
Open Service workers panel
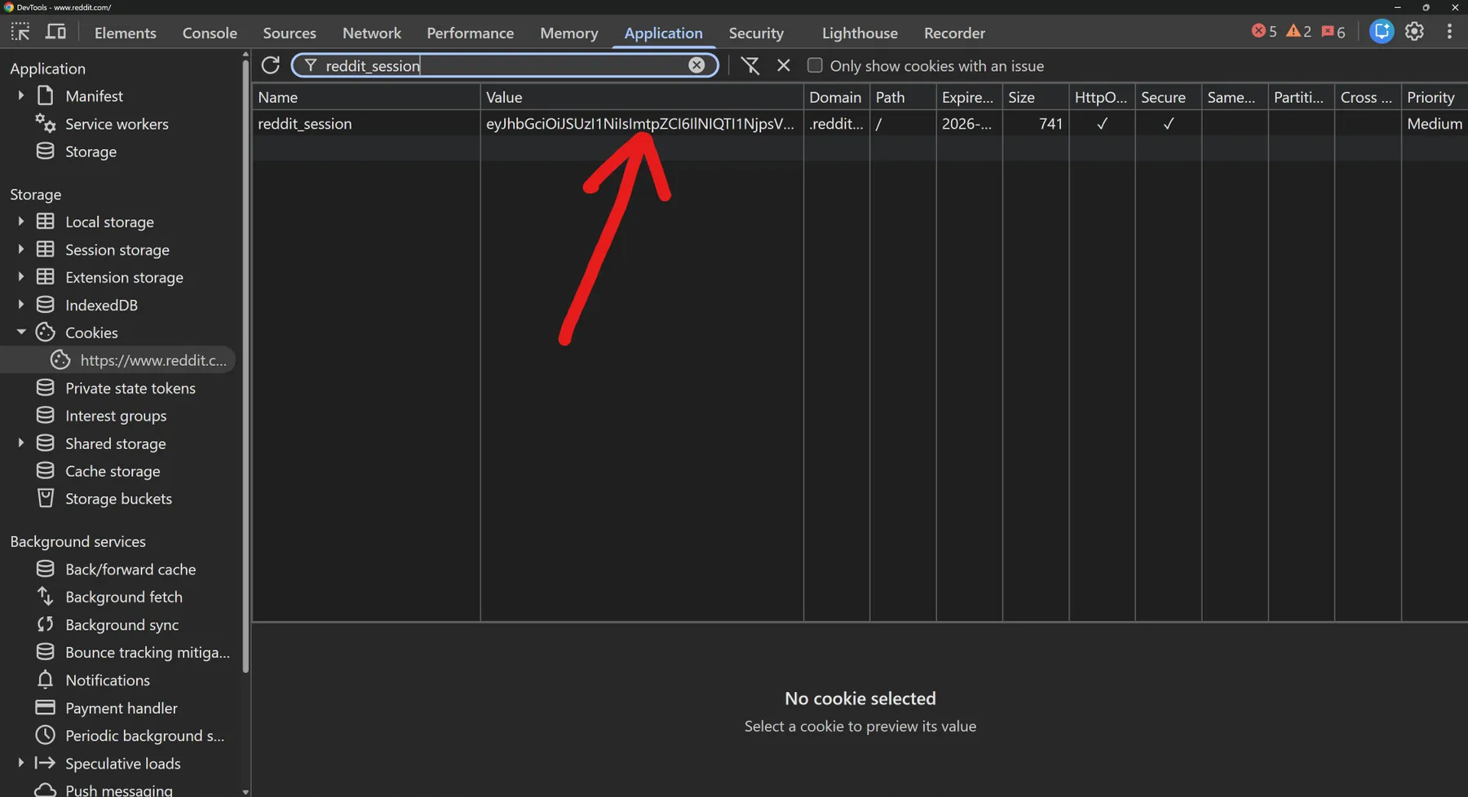click(x=117, y=124)
